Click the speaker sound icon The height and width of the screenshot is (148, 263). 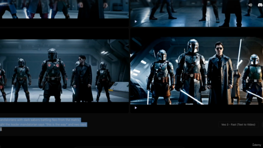[x=250, y=5]
